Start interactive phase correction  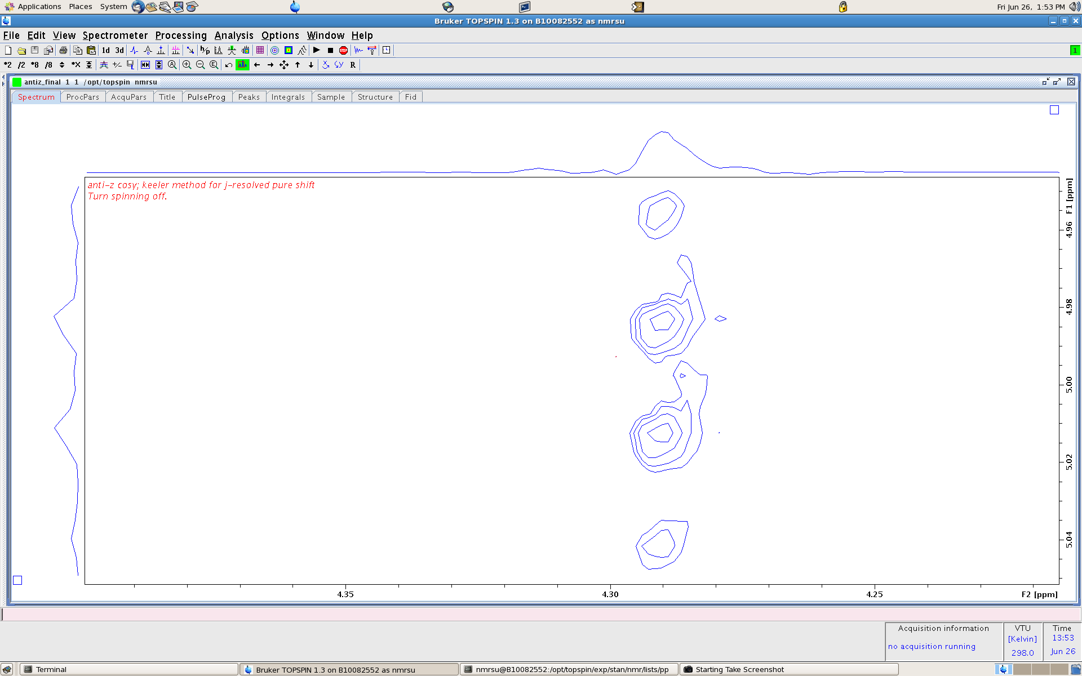[x=134, y=50]
